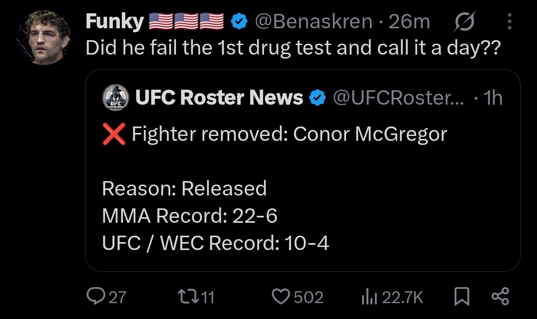Click UFC Roster News verified badge

(x=317, y=98)
